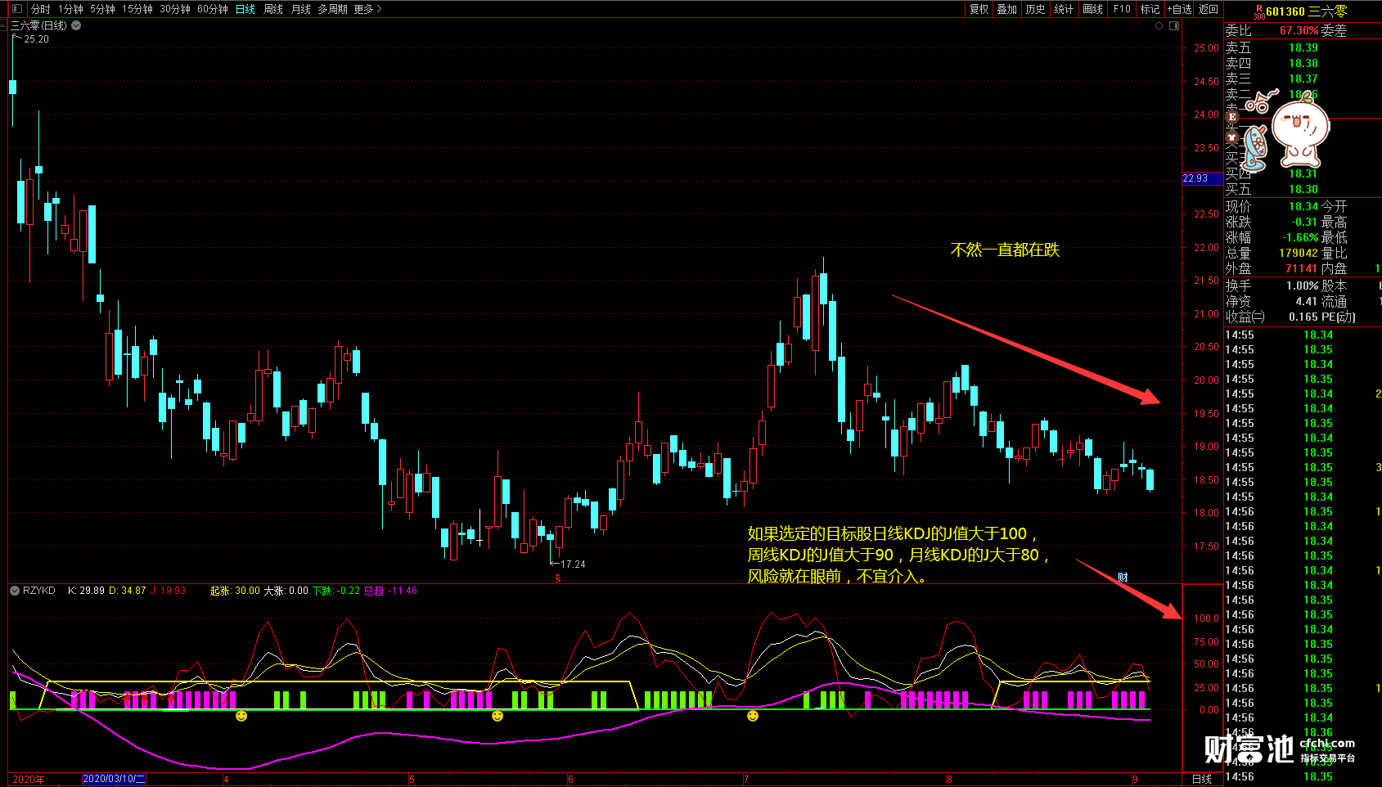1382x787 pixels.
Task: Select stock code 601360 in quote header
Action: tap(1285, 11)
